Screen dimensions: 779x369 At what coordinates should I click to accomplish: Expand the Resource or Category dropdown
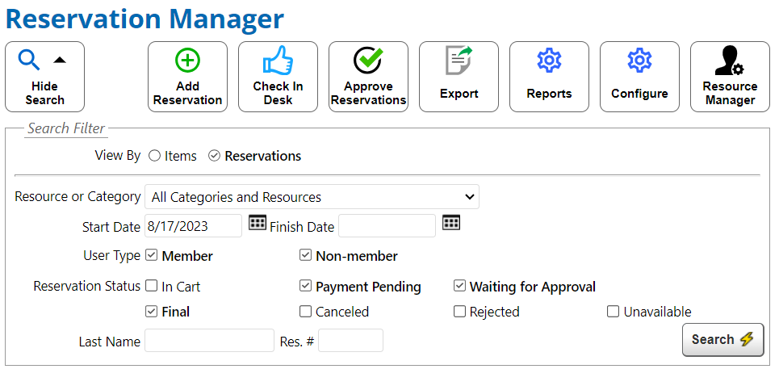[312, 197]
